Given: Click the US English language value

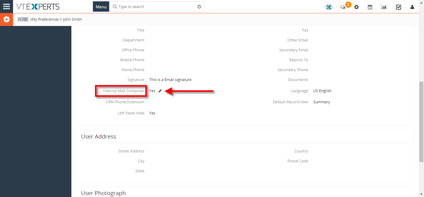Looking at the screenshot, I should coord(322,91).
